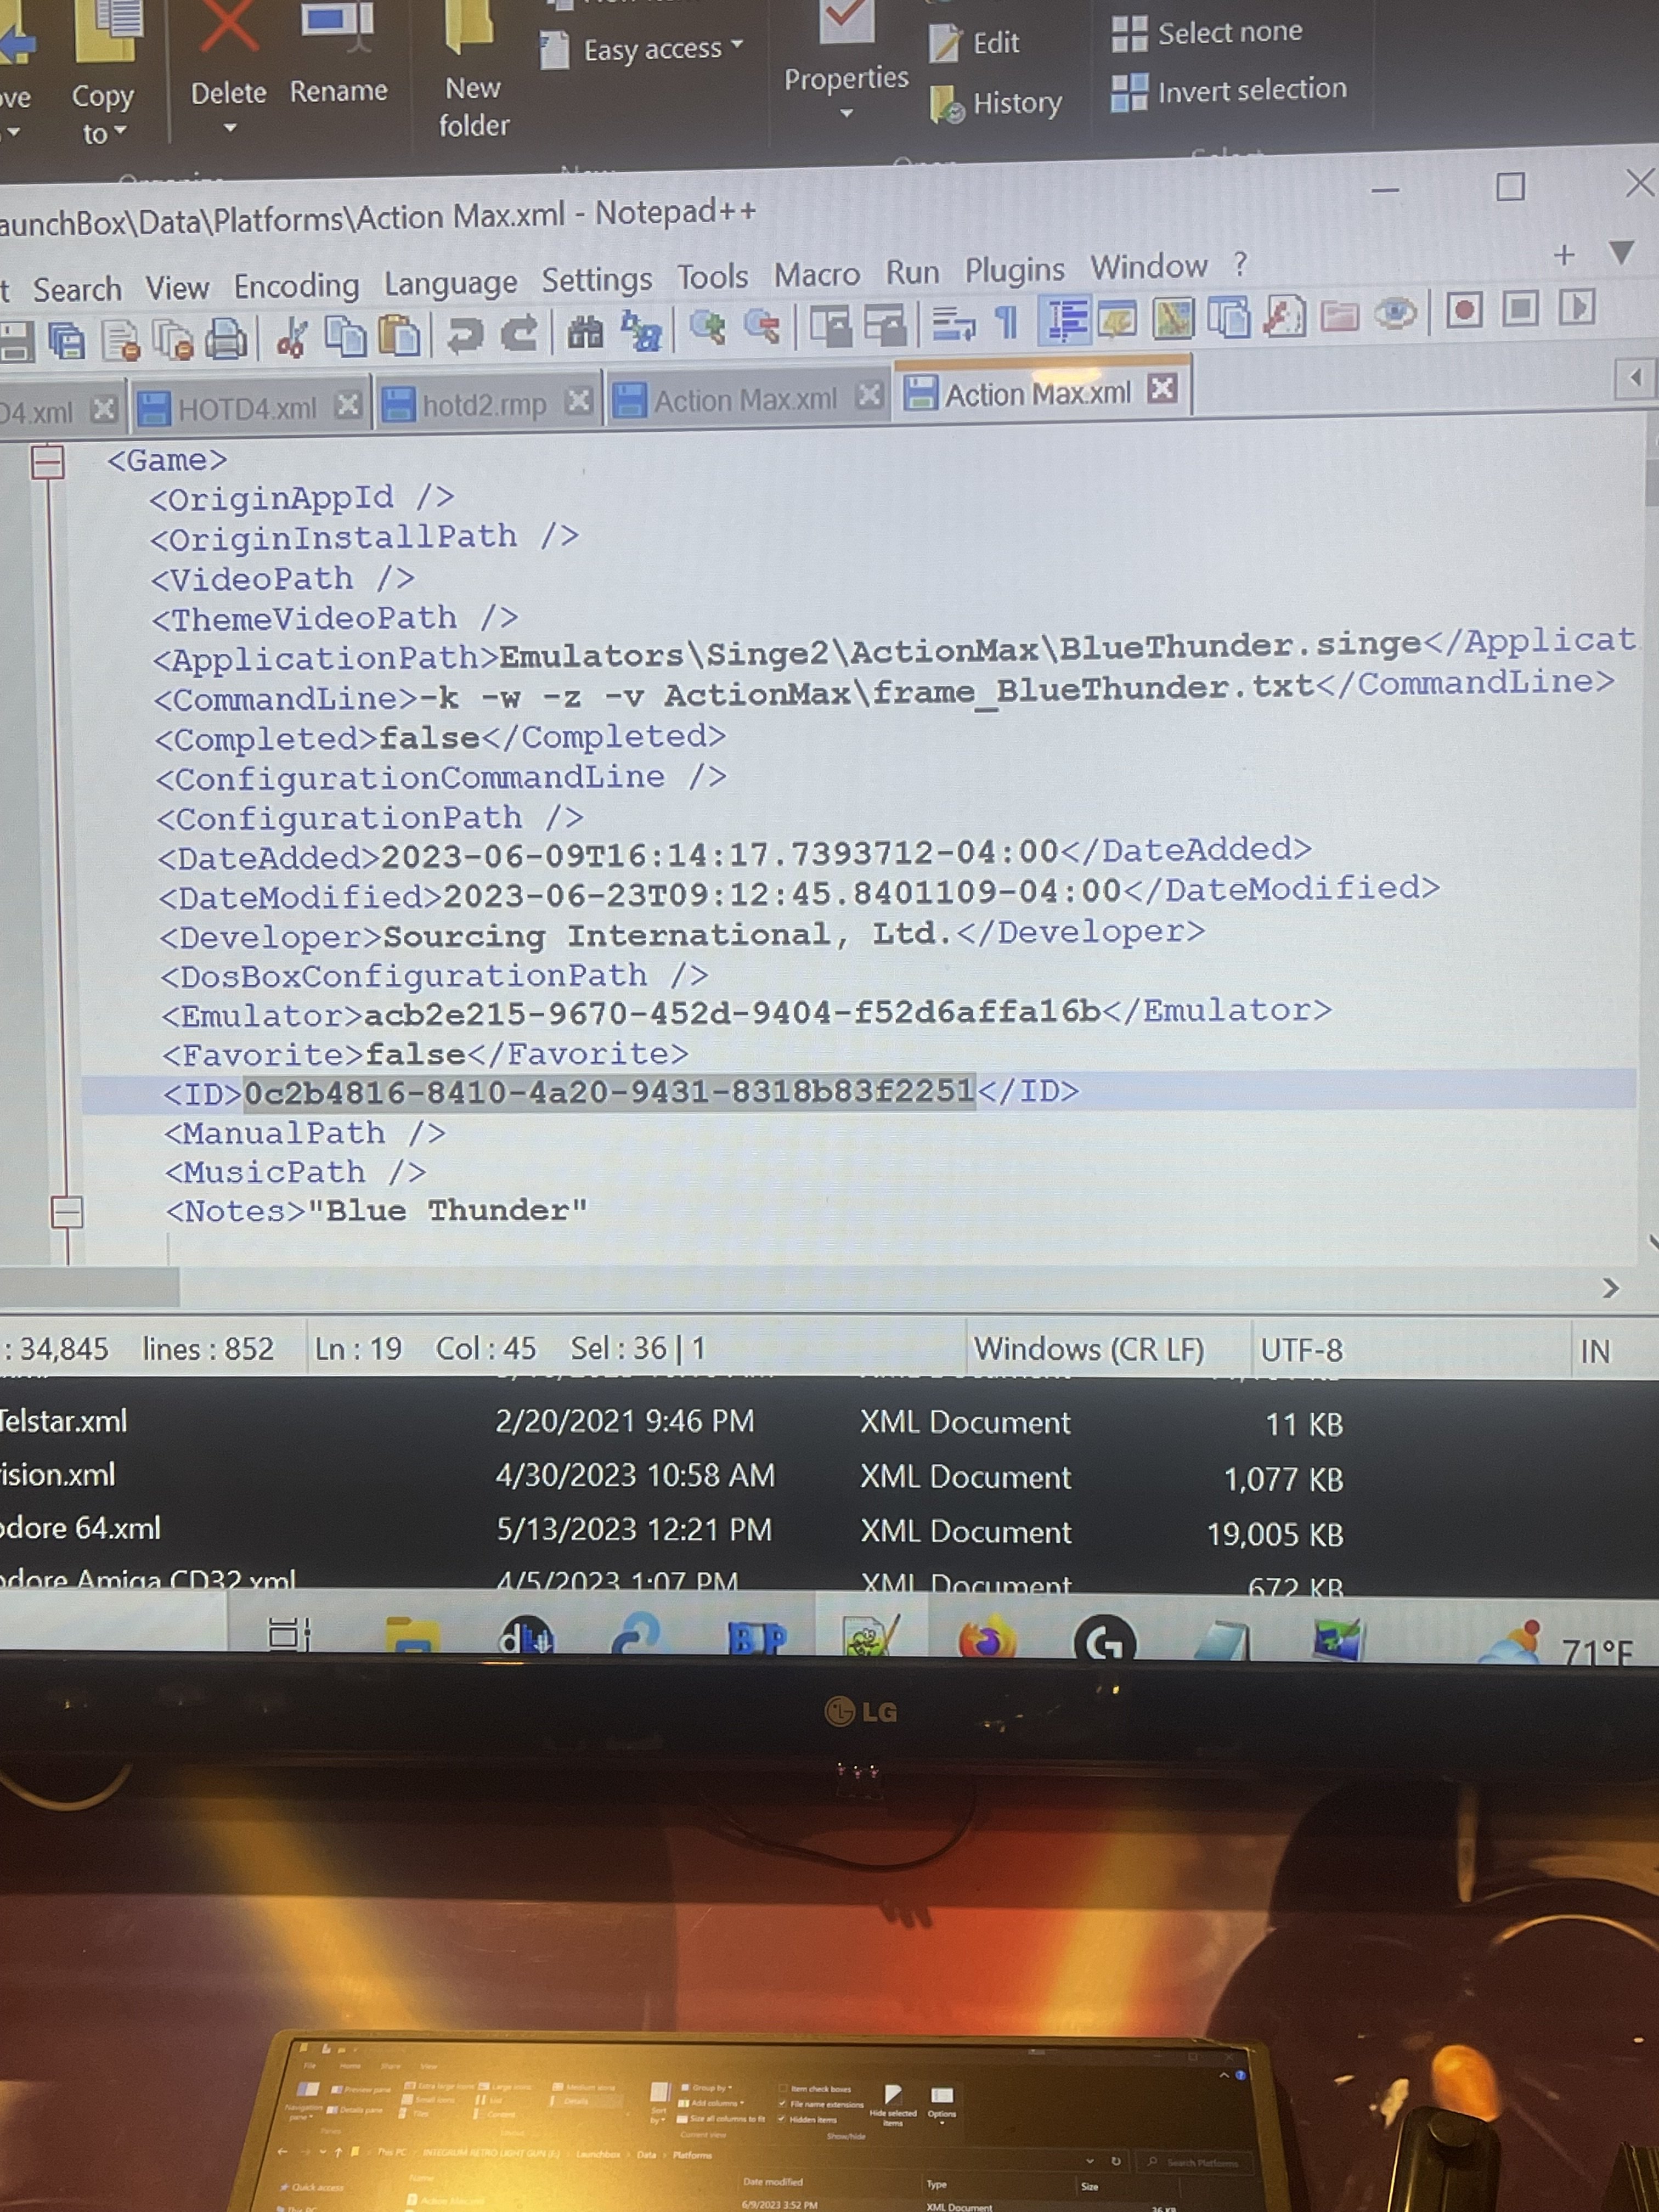Click the Stop macro recording icon
The image size is (1659, 2212).
point(1520,309)
